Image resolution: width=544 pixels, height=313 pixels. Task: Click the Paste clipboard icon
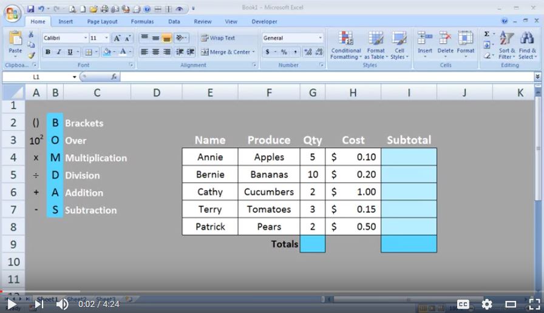coord(15,38)
